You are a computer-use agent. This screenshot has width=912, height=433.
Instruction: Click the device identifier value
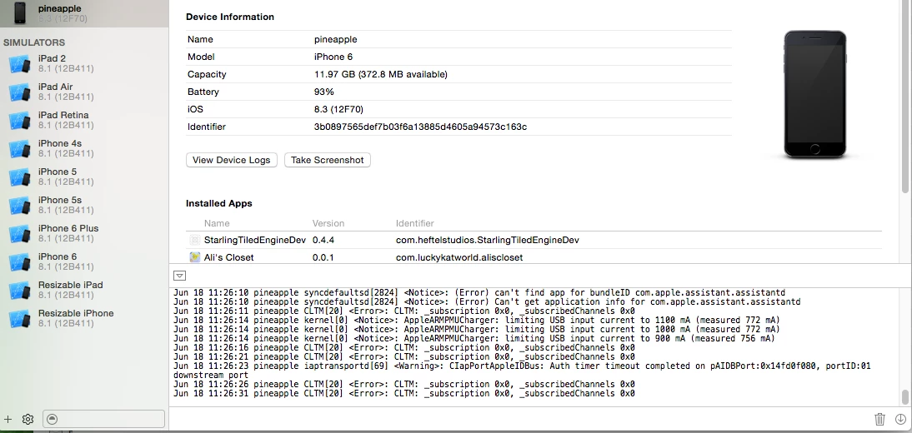pos(420,127)
